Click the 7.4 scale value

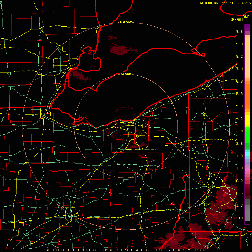coord(239,69)
